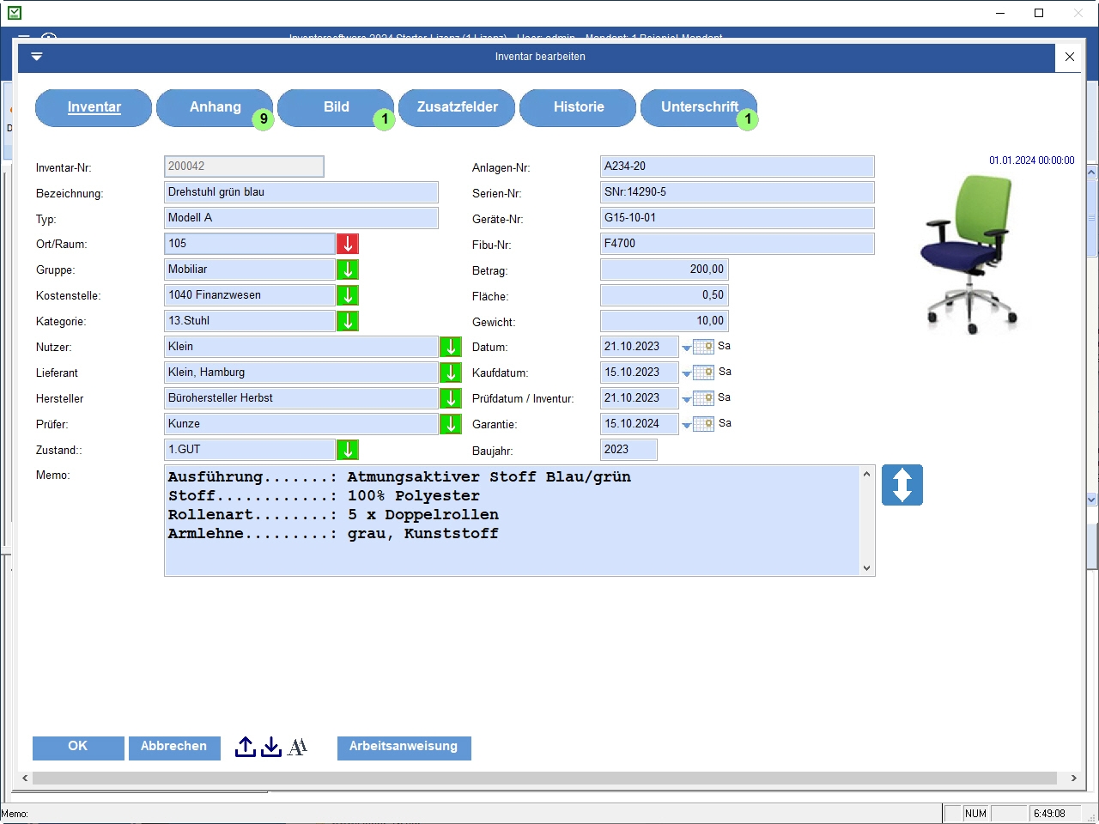Focus the Ort/Raum field showing 105
Image resolution: width=1099 pixels, height=824 pixels.
point(249,244)
